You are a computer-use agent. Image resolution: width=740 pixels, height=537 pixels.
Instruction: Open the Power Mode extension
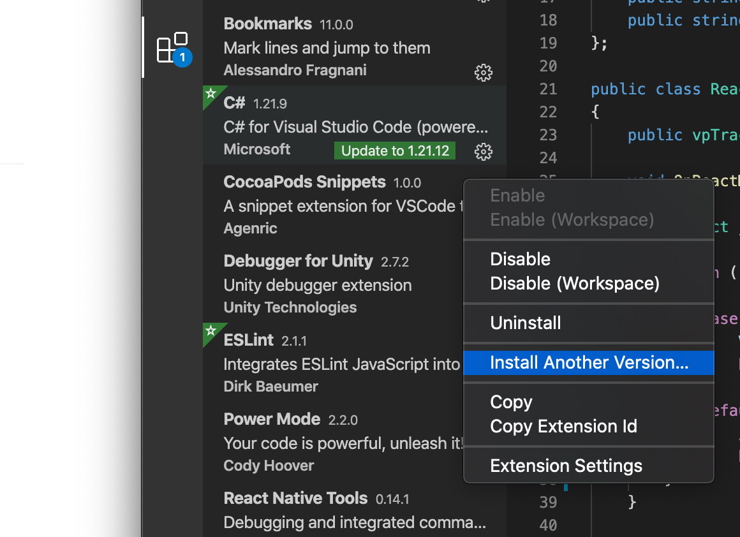coord(333,441)
